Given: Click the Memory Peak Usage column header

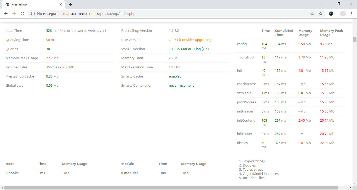Looking at the screenshot, I should click(331, 33).
